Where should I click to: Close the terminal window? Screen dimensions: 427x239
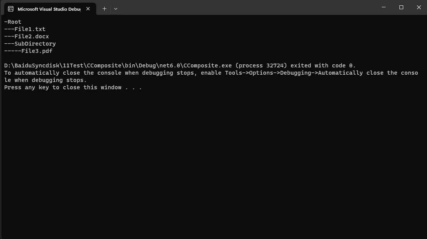coord(419,7)
